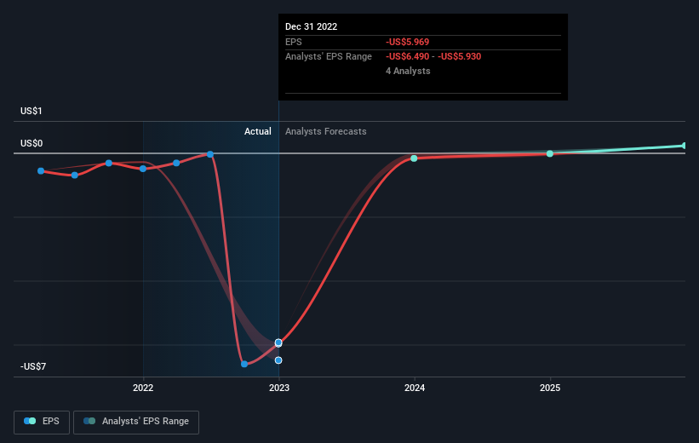Click the US$1 y-axis label
The width and height of the screenshot is (699, 443).
point(32,111)
